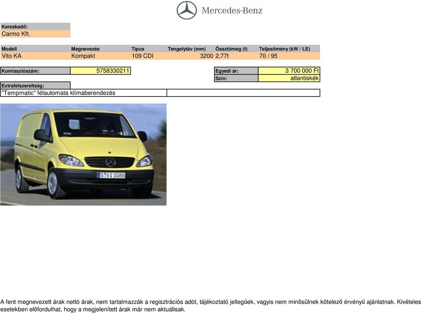Click the Modell column header
This screenshot has height=313, width=421.
(x=9, y=49)
